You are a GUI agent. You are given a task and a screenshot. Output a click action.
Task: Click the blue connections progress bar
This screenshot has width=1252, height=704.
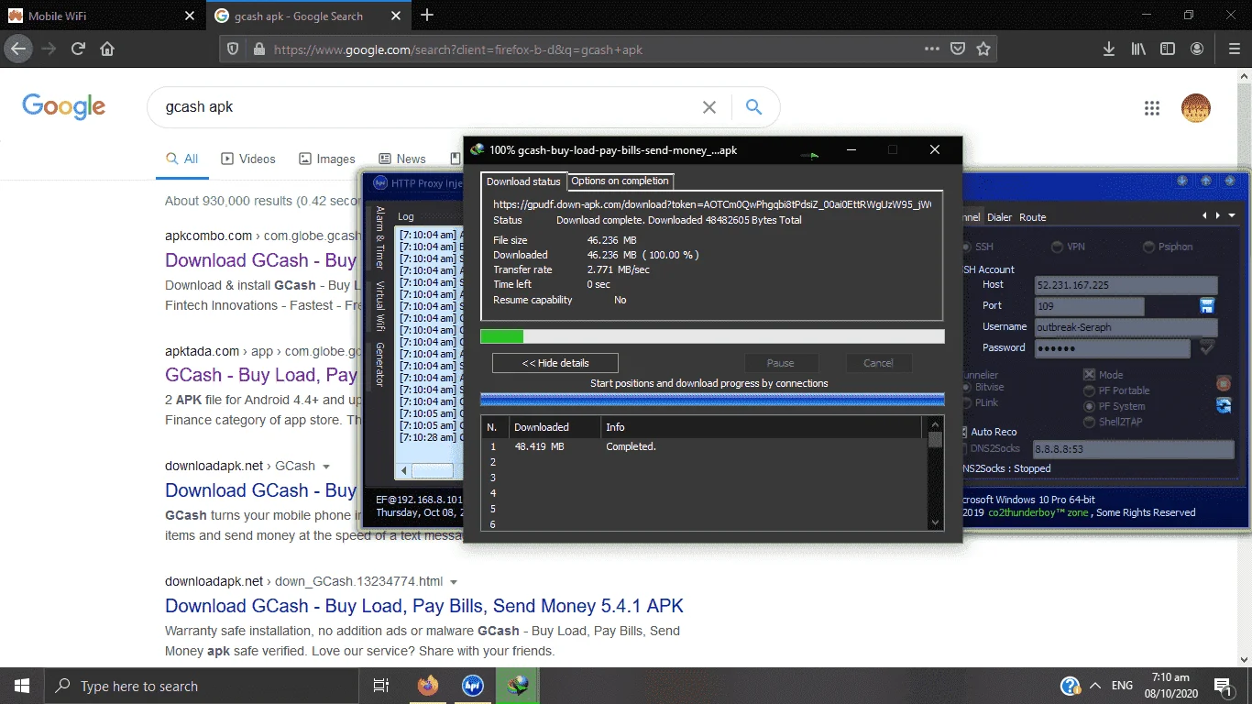click(x=712, y=399)
